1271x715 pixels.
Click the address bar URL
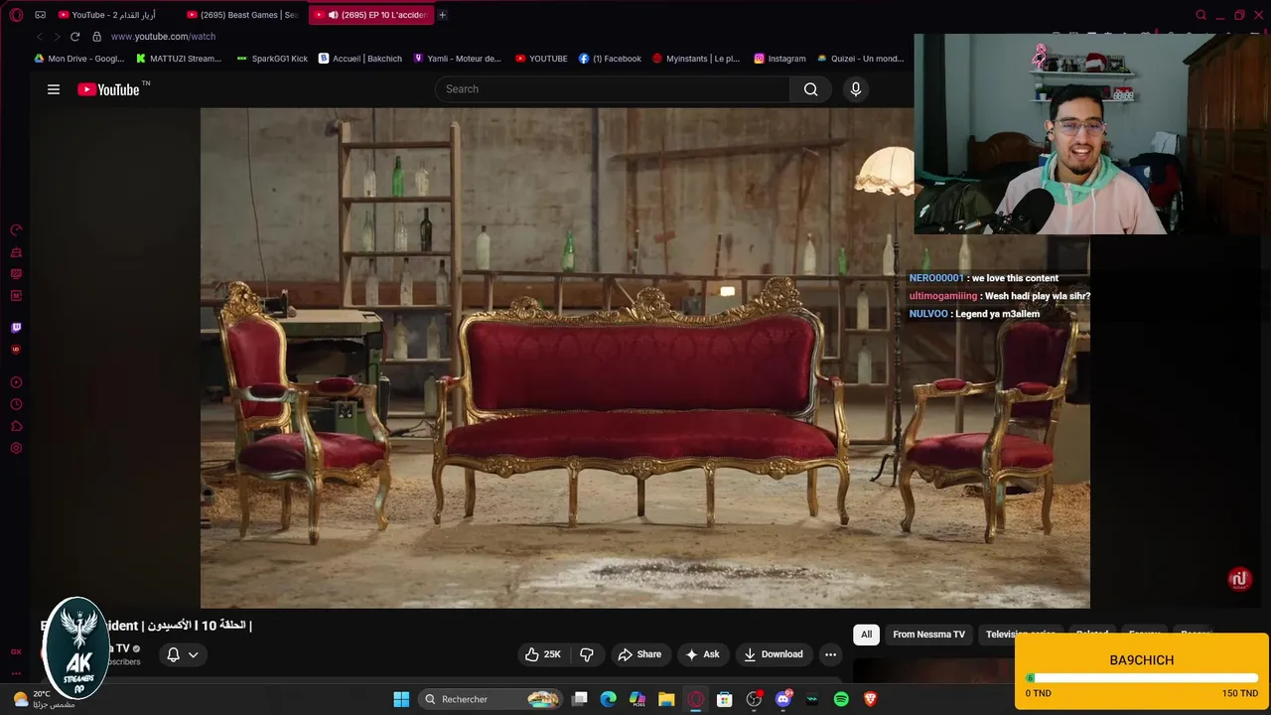click(x=163, y=37)
